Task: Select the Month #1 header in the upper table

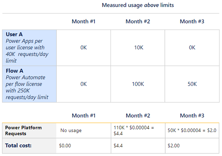Action: pyautogui.click(x=84, y=21)
